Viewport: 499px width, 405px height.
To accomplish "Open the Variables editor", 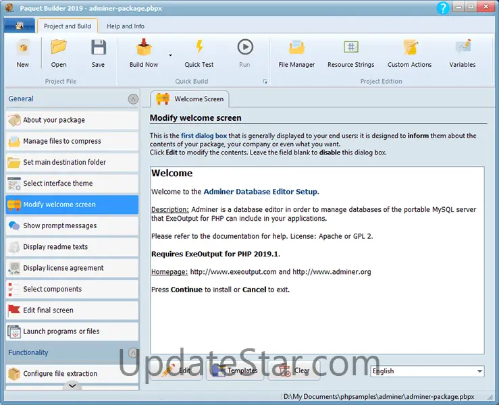I will pyautogui.click(x=463, y=53).
